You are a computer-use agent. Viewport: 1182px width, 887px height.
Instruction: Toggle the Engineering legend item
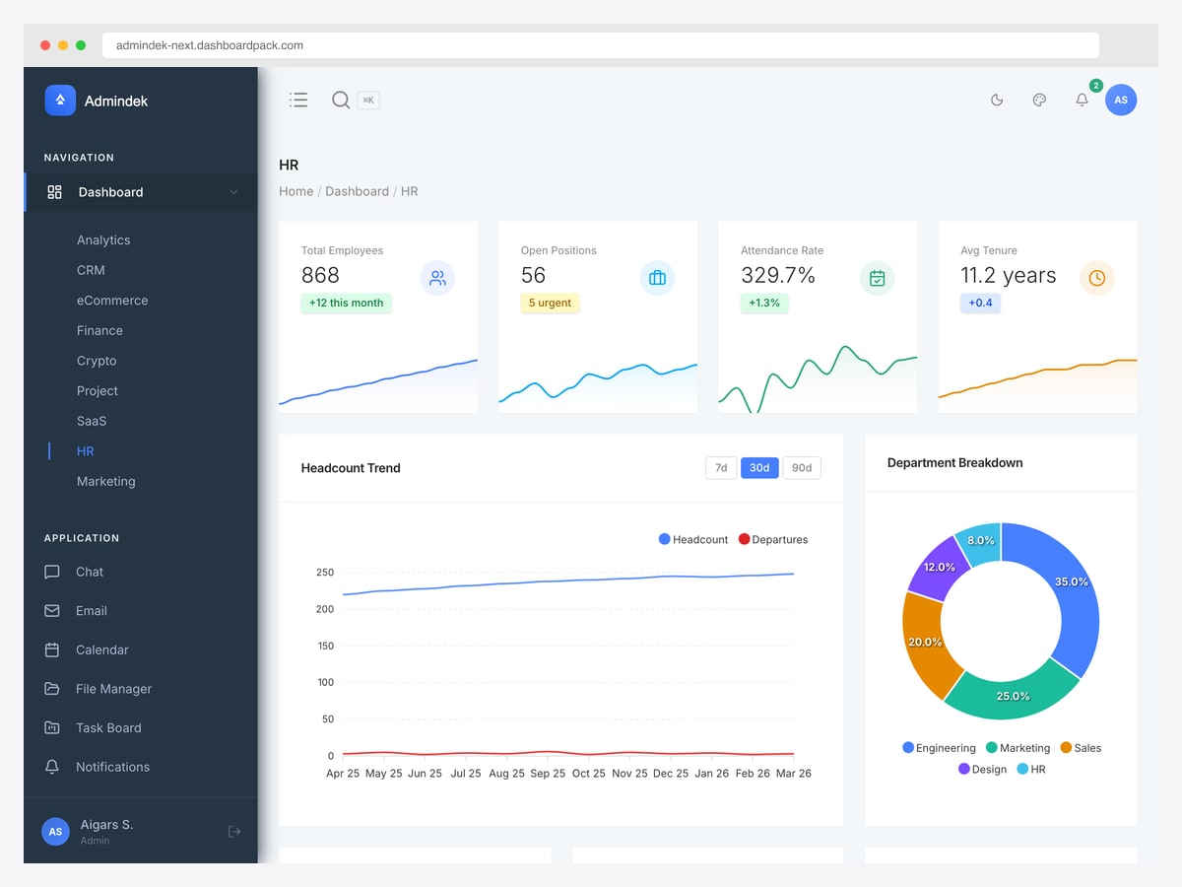939,748
